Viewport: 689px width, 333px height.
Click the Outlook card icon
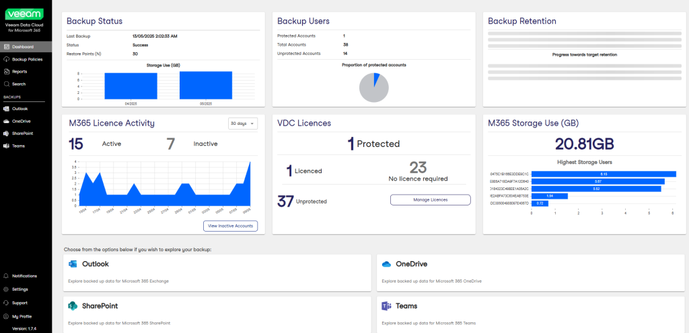click(73, 264)
